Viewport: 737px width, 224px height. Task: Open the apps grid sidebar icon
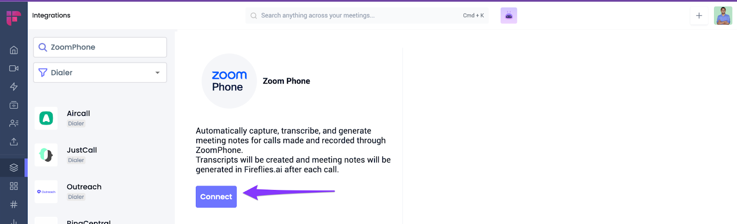14,186
